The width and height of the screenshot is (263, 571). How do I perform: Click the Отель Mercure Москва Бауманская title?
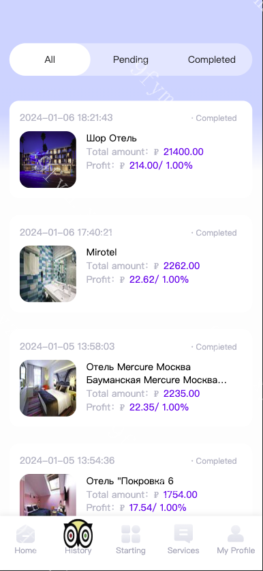coord(157,373)
